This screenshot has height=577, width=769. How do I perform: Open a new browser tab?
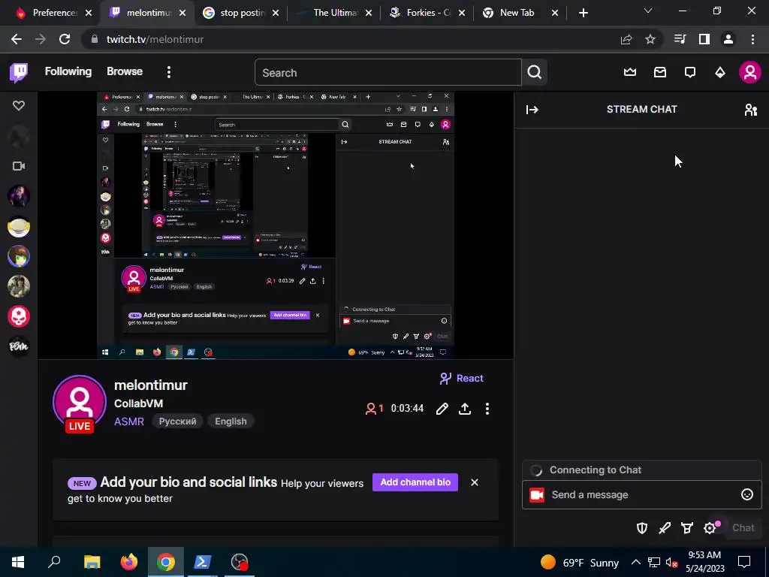pyautogui.click(x=583, y=13)
